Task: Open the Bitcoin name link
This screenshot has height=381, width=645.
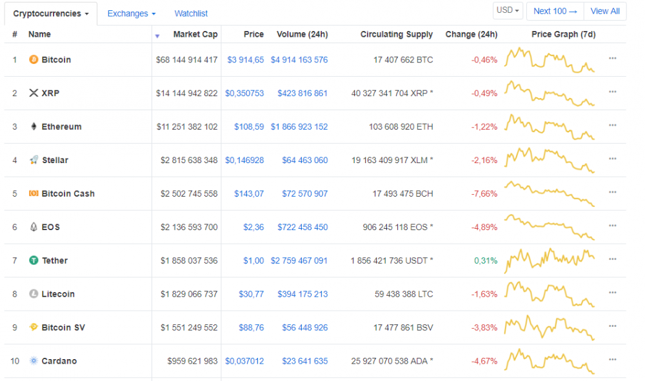Action: click(56, 59)
